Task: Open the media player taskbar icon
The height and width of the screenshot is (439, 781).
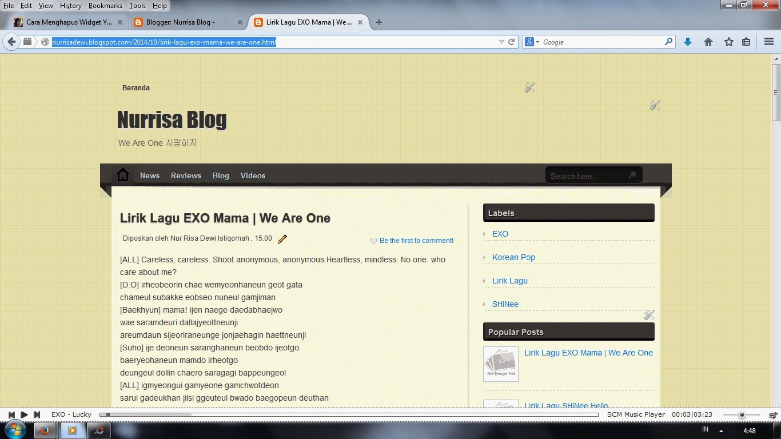Action: tap(73, 430)
